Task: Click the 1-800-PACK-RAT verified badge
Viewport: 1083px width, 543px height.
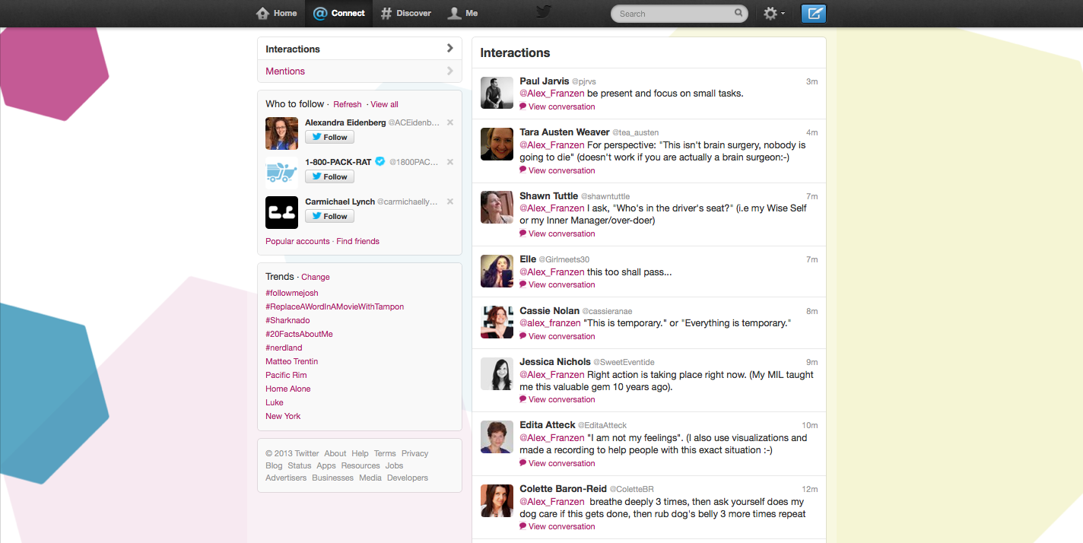Action: (380, 161)
